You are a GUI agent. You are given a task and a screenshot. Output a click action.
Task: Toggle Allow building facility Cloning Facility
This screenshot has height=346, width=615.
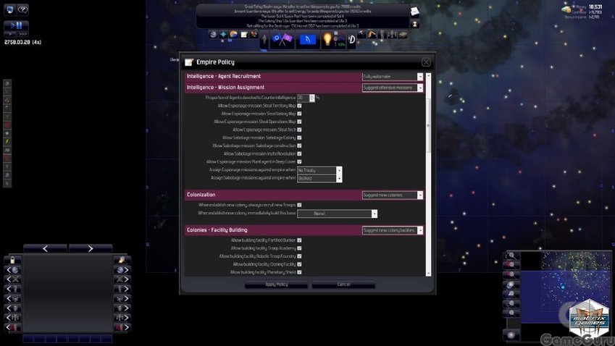tap(299, 264)
